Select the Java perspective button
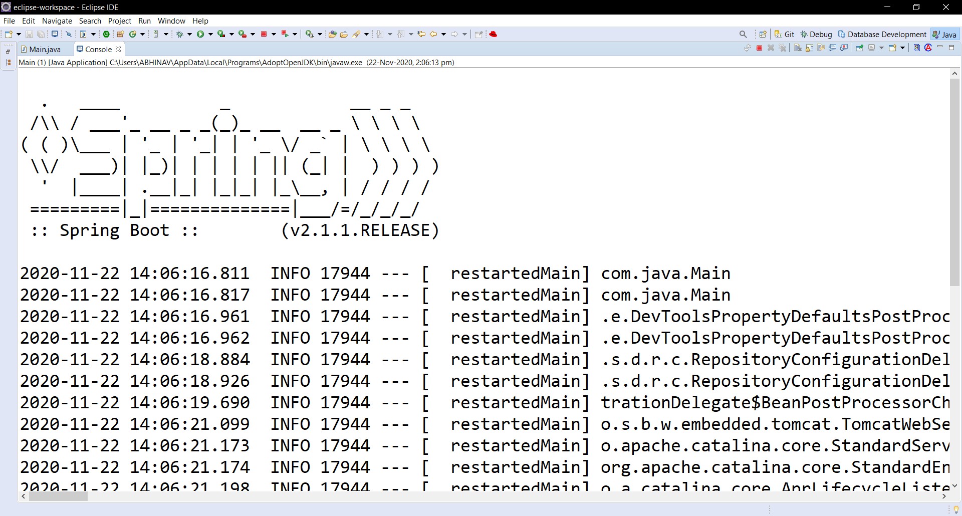The width and height of the screenshot is (962, 516). point(944,34)
